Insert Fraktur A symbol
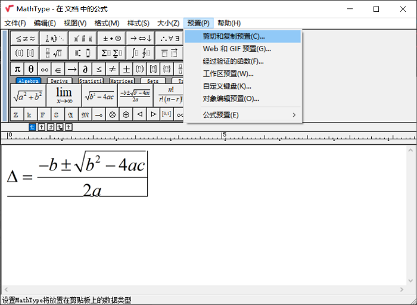Viewport: 417px width, 305px height. click(x=72, y=114)
